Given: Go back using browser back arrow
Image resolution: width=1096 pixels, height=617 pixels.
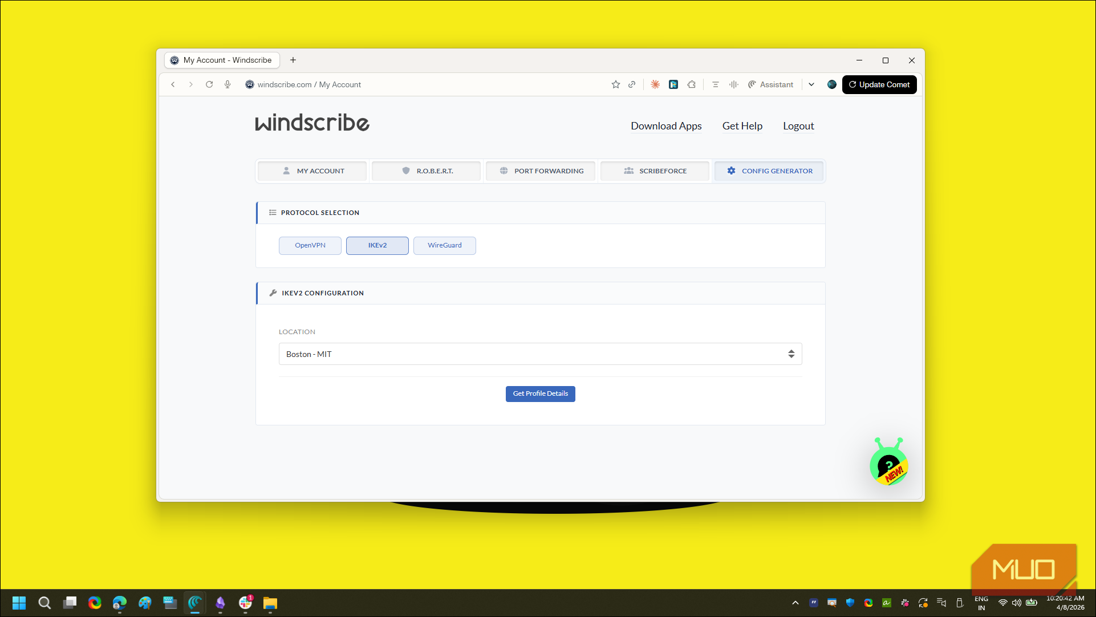Looking at the screenshot, I should pos(173,84).
